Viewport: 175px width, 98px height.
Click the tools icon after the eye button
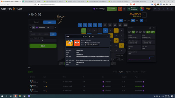(125, 20)
